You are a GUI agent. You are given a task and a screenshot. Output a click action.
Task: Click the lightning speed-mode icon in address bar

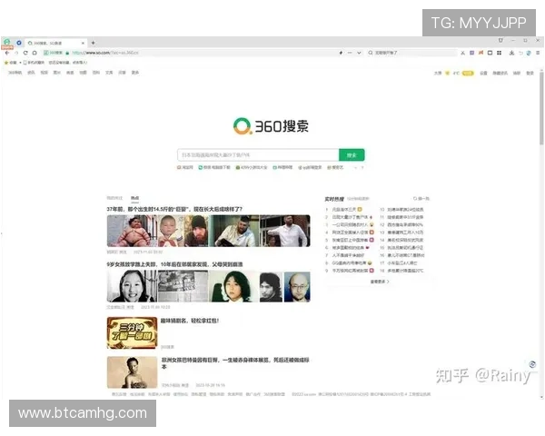pos(341,53)
